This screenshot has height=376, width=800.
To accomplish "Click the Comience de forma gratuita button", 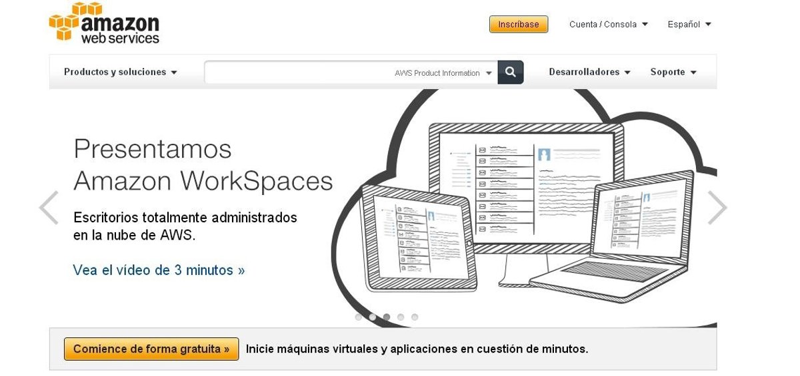I will pyautogui.click(x=151, y=349).
